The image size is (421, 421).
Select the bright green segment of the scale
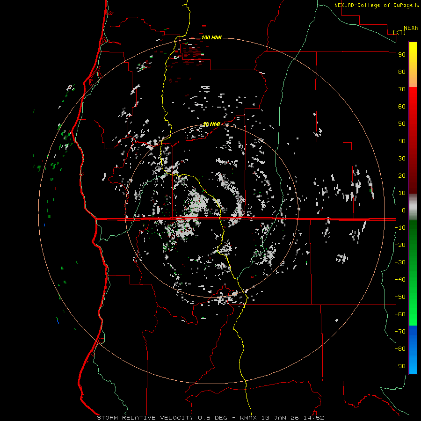(413, 273)
